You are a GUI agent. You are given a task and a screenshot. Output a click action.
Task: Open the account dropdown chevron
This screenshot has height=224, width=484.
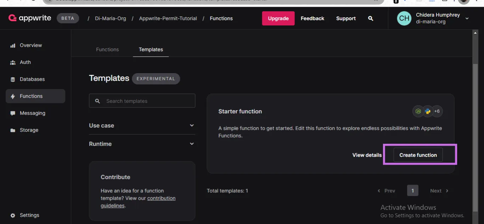click(x=467, y=18)
